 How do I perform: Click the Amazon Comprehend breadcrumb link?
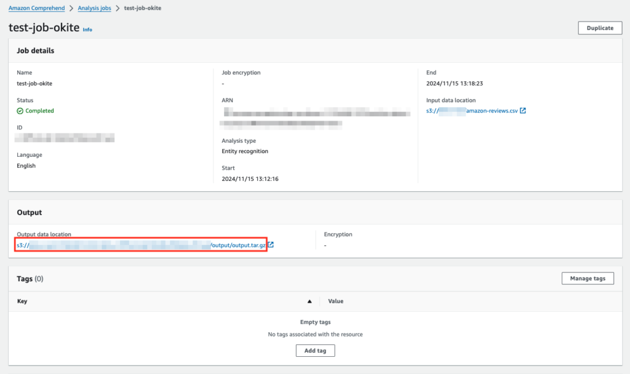[x=36, y=8]
